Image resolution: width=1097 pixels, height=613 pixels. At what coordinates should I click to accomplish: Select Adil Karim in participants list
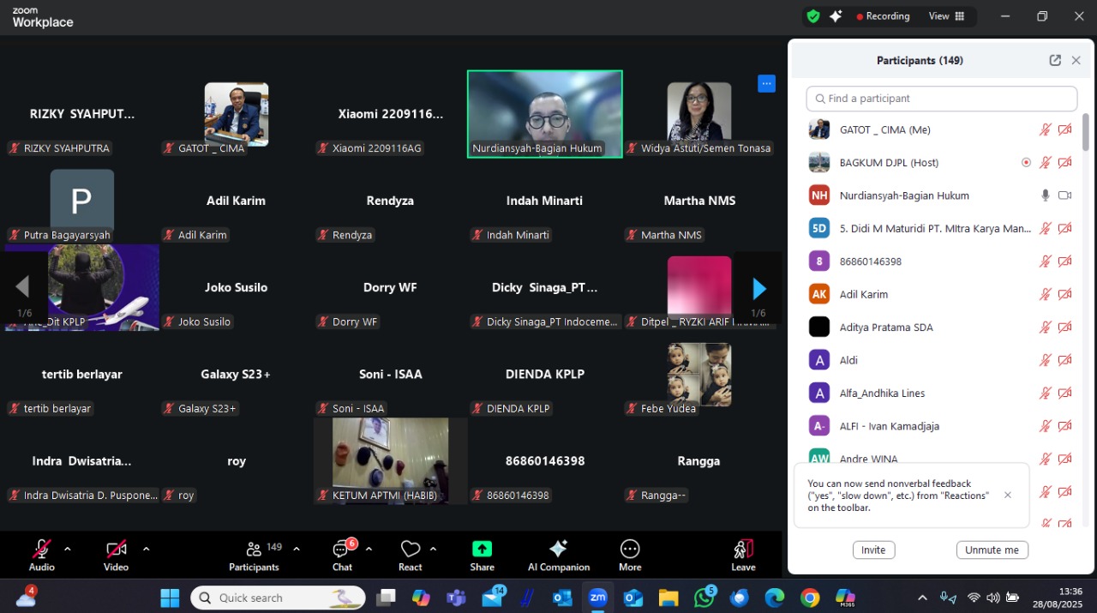click(863, 294)
